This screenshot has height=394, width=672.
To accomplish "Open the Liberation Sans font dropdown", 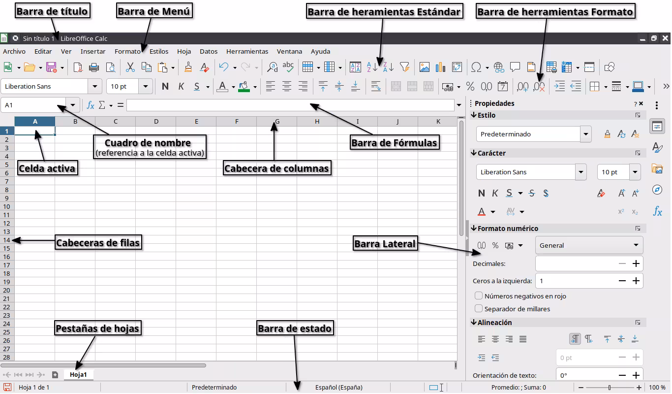I will 95,87.
